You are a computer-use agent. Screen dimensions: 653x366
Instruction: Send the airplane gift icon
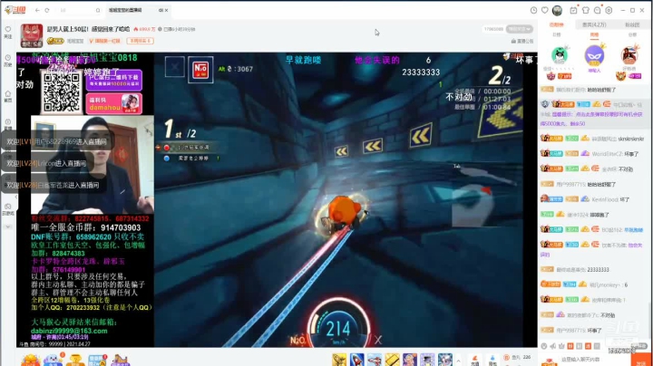coord(375,360)
